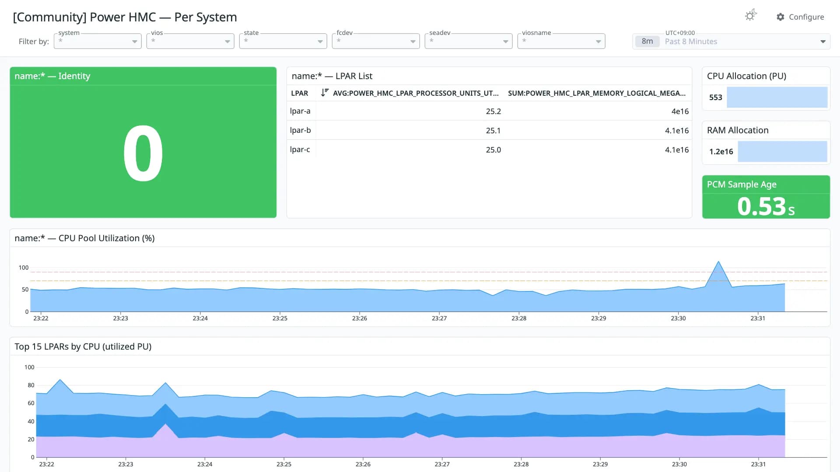Click the Identity widget 0 value
The image size is (840, 472).
pos(143,153)
